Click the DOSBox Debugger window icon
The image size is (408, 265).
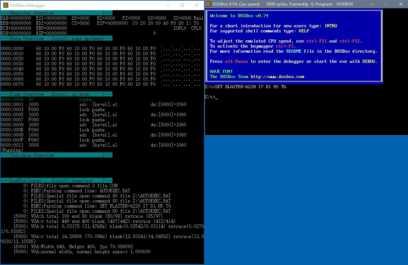click(5, 5)
